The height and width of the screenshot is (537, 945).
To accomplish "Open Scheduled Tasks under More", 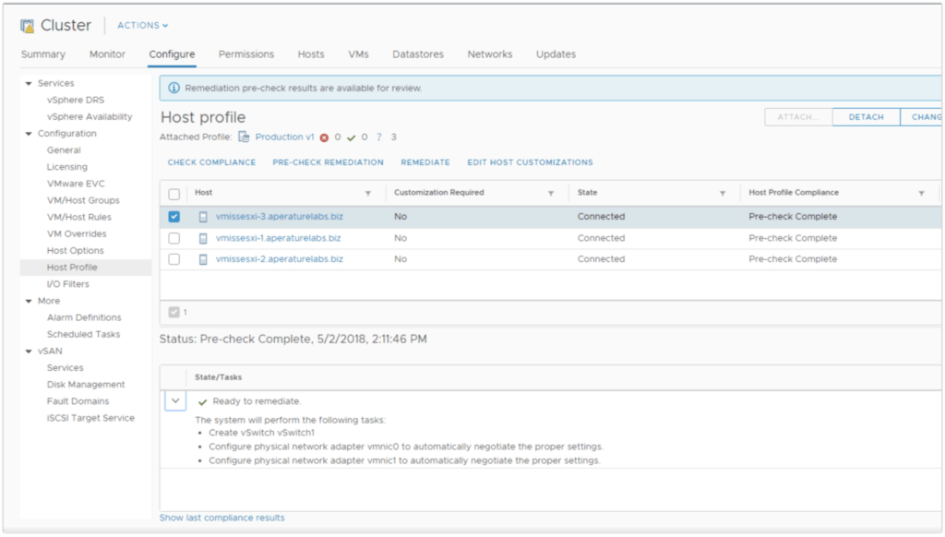I will (83, 335).
